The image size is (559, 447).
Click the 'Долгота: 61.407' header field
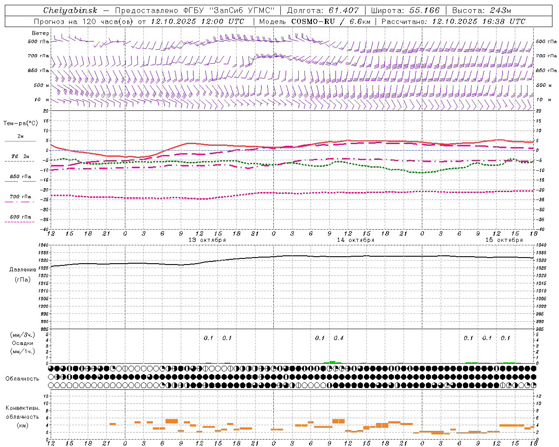(323, 10)
